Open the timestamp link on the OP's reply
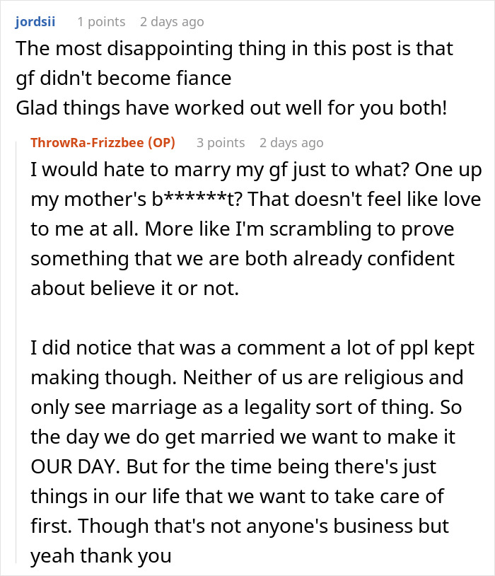This screenshot has width=495, height=576. click(x=291, y=143)
